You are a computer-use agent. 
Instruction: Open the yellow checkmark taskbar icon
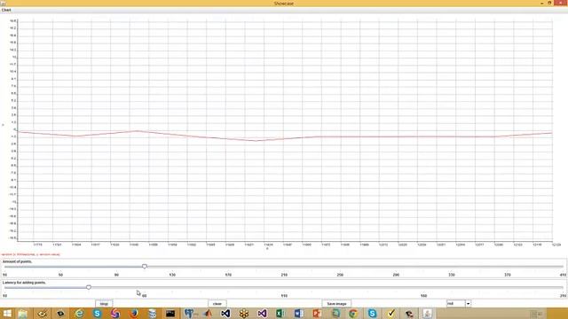pos(390,314)
